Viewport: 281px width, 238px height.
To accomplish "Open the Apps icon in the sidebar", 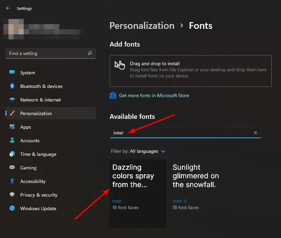I will coord(12,127).
